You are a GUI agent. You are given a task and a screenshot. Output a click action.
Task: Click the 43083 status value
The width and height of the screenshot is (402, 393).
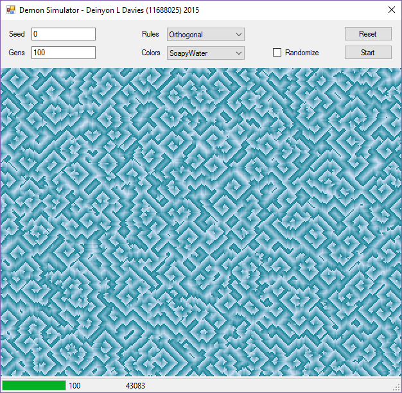[135, 385]
